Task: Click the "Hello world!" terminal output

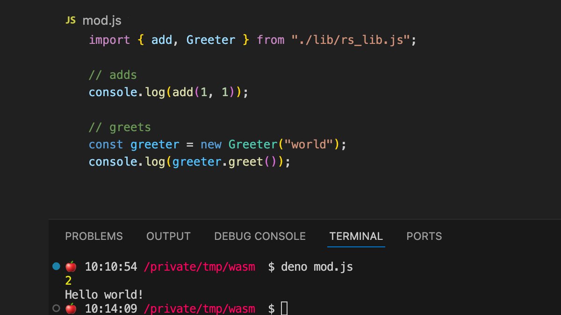Action: click(x=104, y=294)
